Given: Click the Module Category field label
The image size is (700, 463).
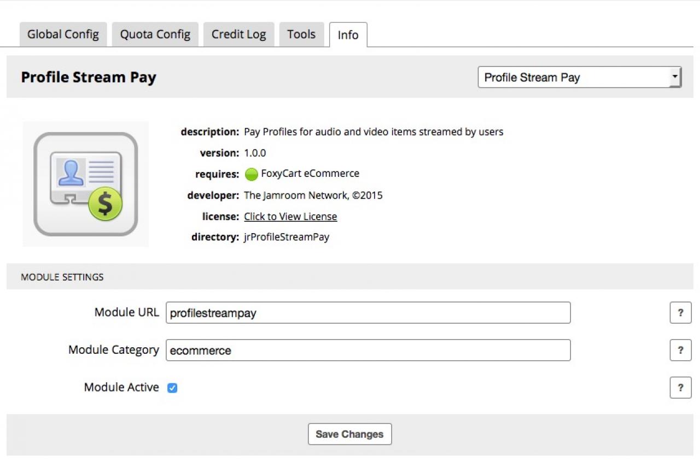Looking at the screenshot, I should (114, 350).
